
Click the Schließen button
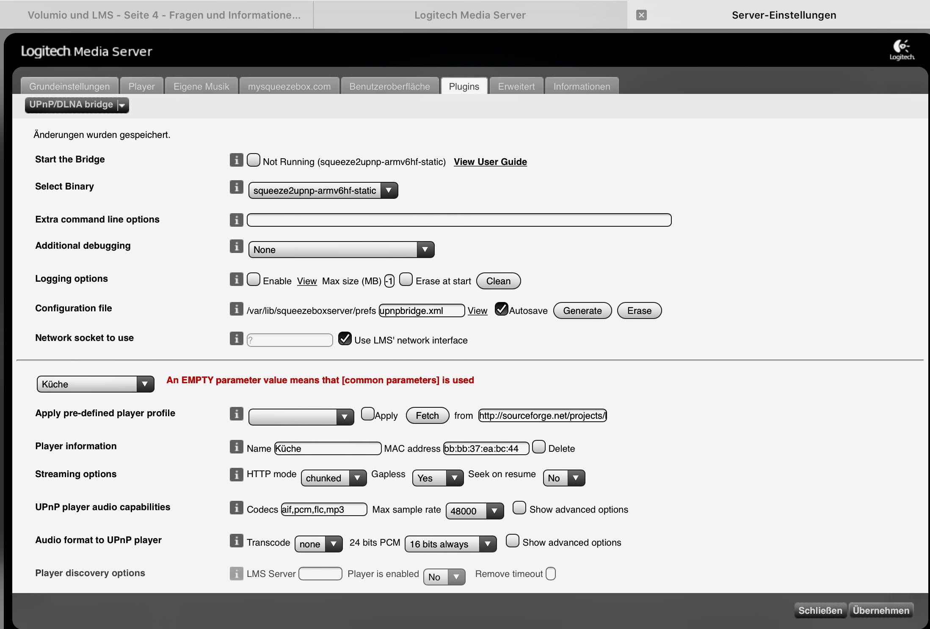pyautogui.click(x=820, y=610)
